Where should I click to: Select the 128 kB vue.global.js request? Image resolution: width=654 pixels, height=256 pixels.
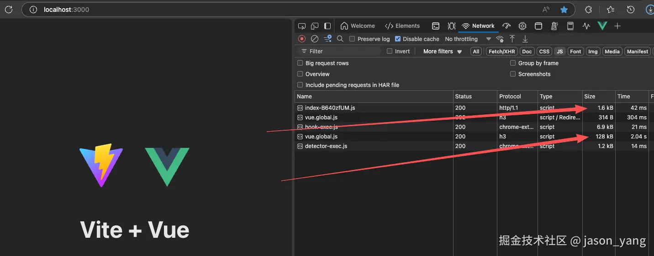pyautogui.click(x=474, y=137)
